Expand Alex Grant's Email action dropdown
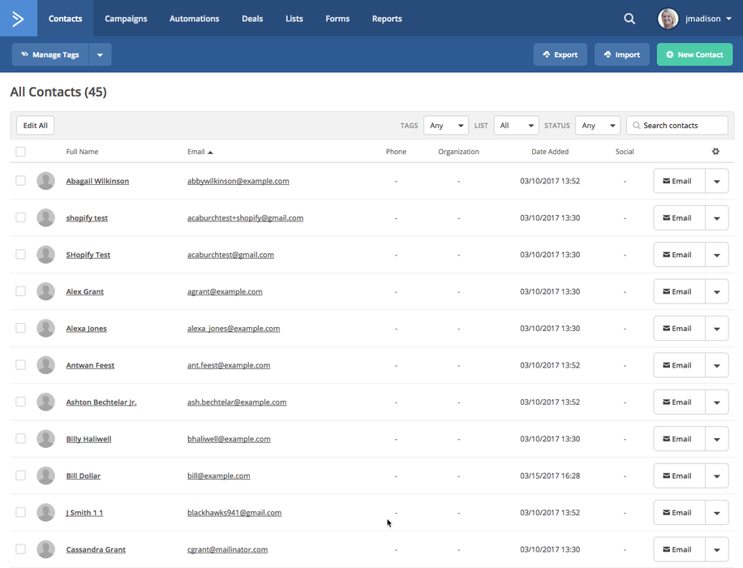The width and height of the screenshot is (743, 568). 717,291
